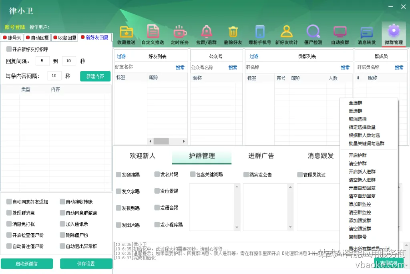Viewport: 410px width, 274px height.
Task: Toggle 踢完发公告 checkbox
Action: pyautogui.click(x=246, y=175)
